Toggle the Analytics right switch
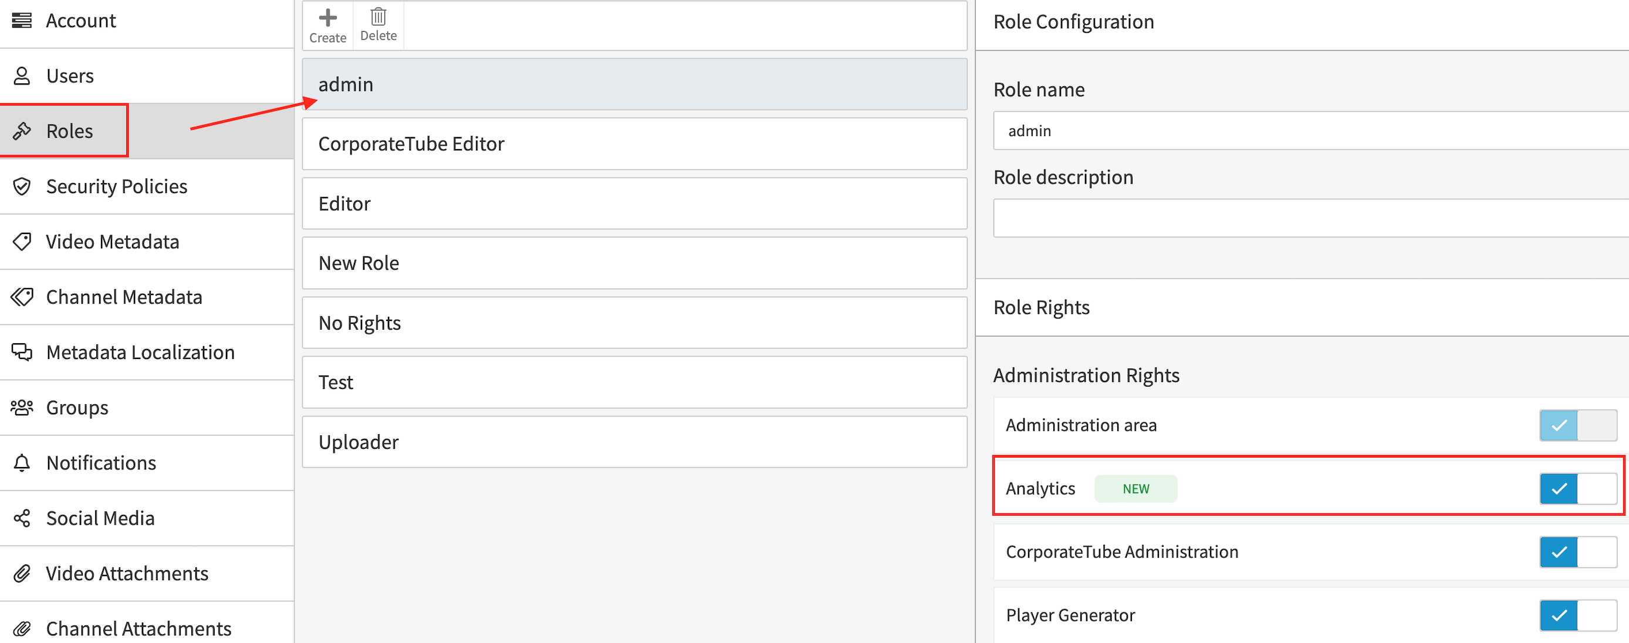 pos(1578,488)
